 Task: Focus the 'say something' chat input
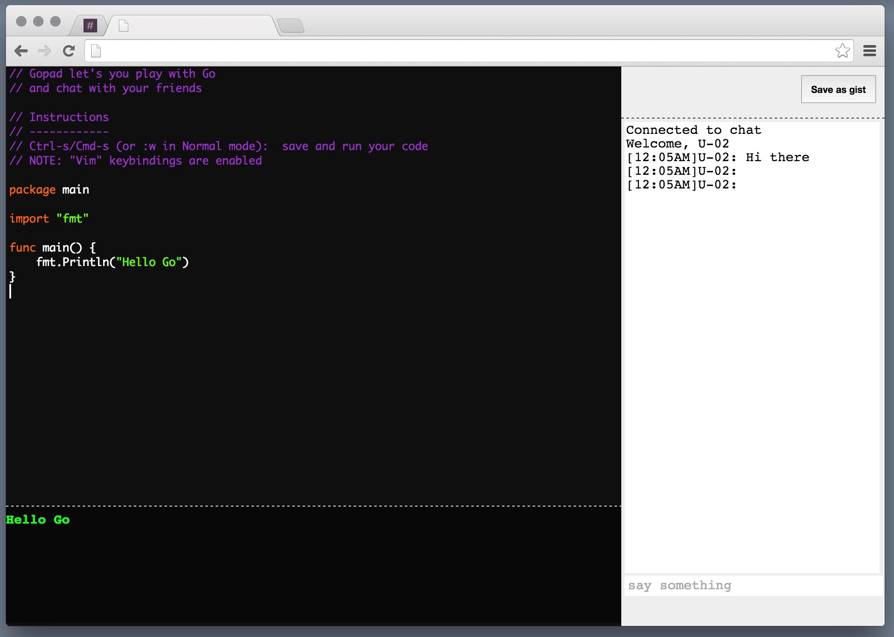(752, 585)
